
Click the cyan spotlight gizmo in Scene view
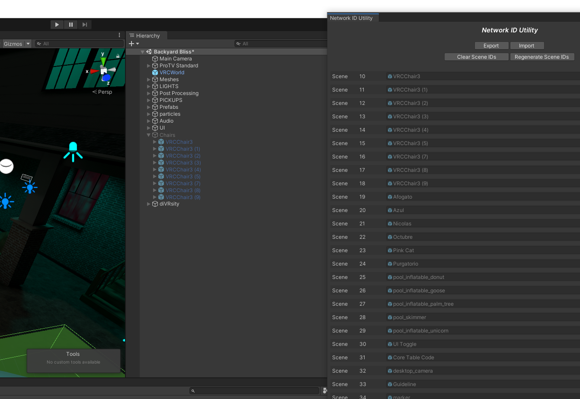pos(73,151)
